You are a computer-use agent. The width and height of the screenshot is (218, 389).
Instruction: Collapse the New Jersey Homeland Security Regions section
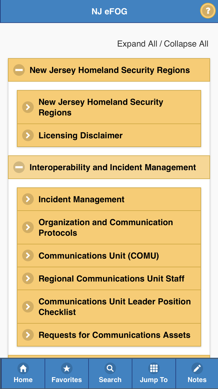[x=19, y=70]
